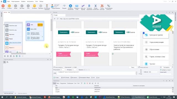
Task: Click Открыть в ZennoPoster icon
Action: [71, 6]
